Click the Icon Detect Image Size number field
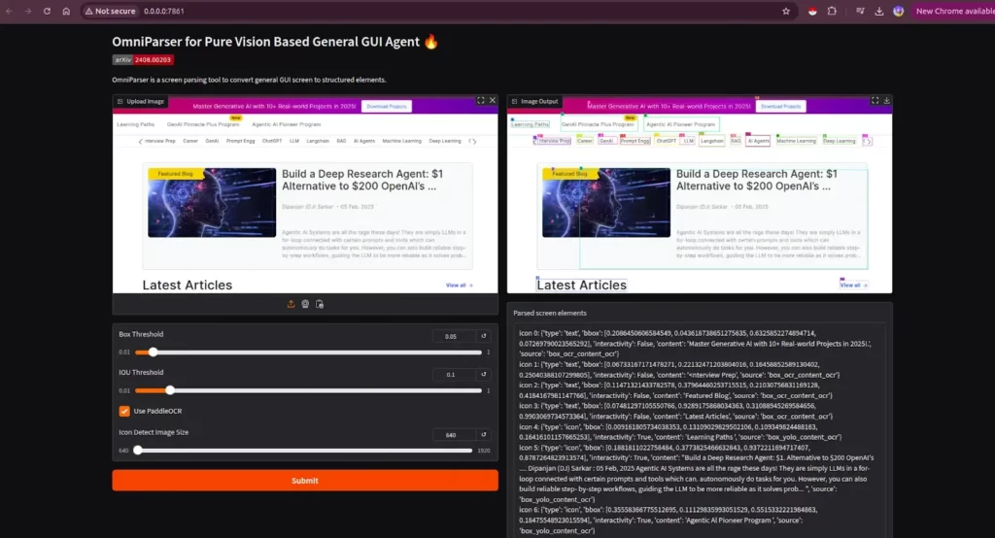The width and height of the screenshot is (995, 538). (x=453, y=434)
